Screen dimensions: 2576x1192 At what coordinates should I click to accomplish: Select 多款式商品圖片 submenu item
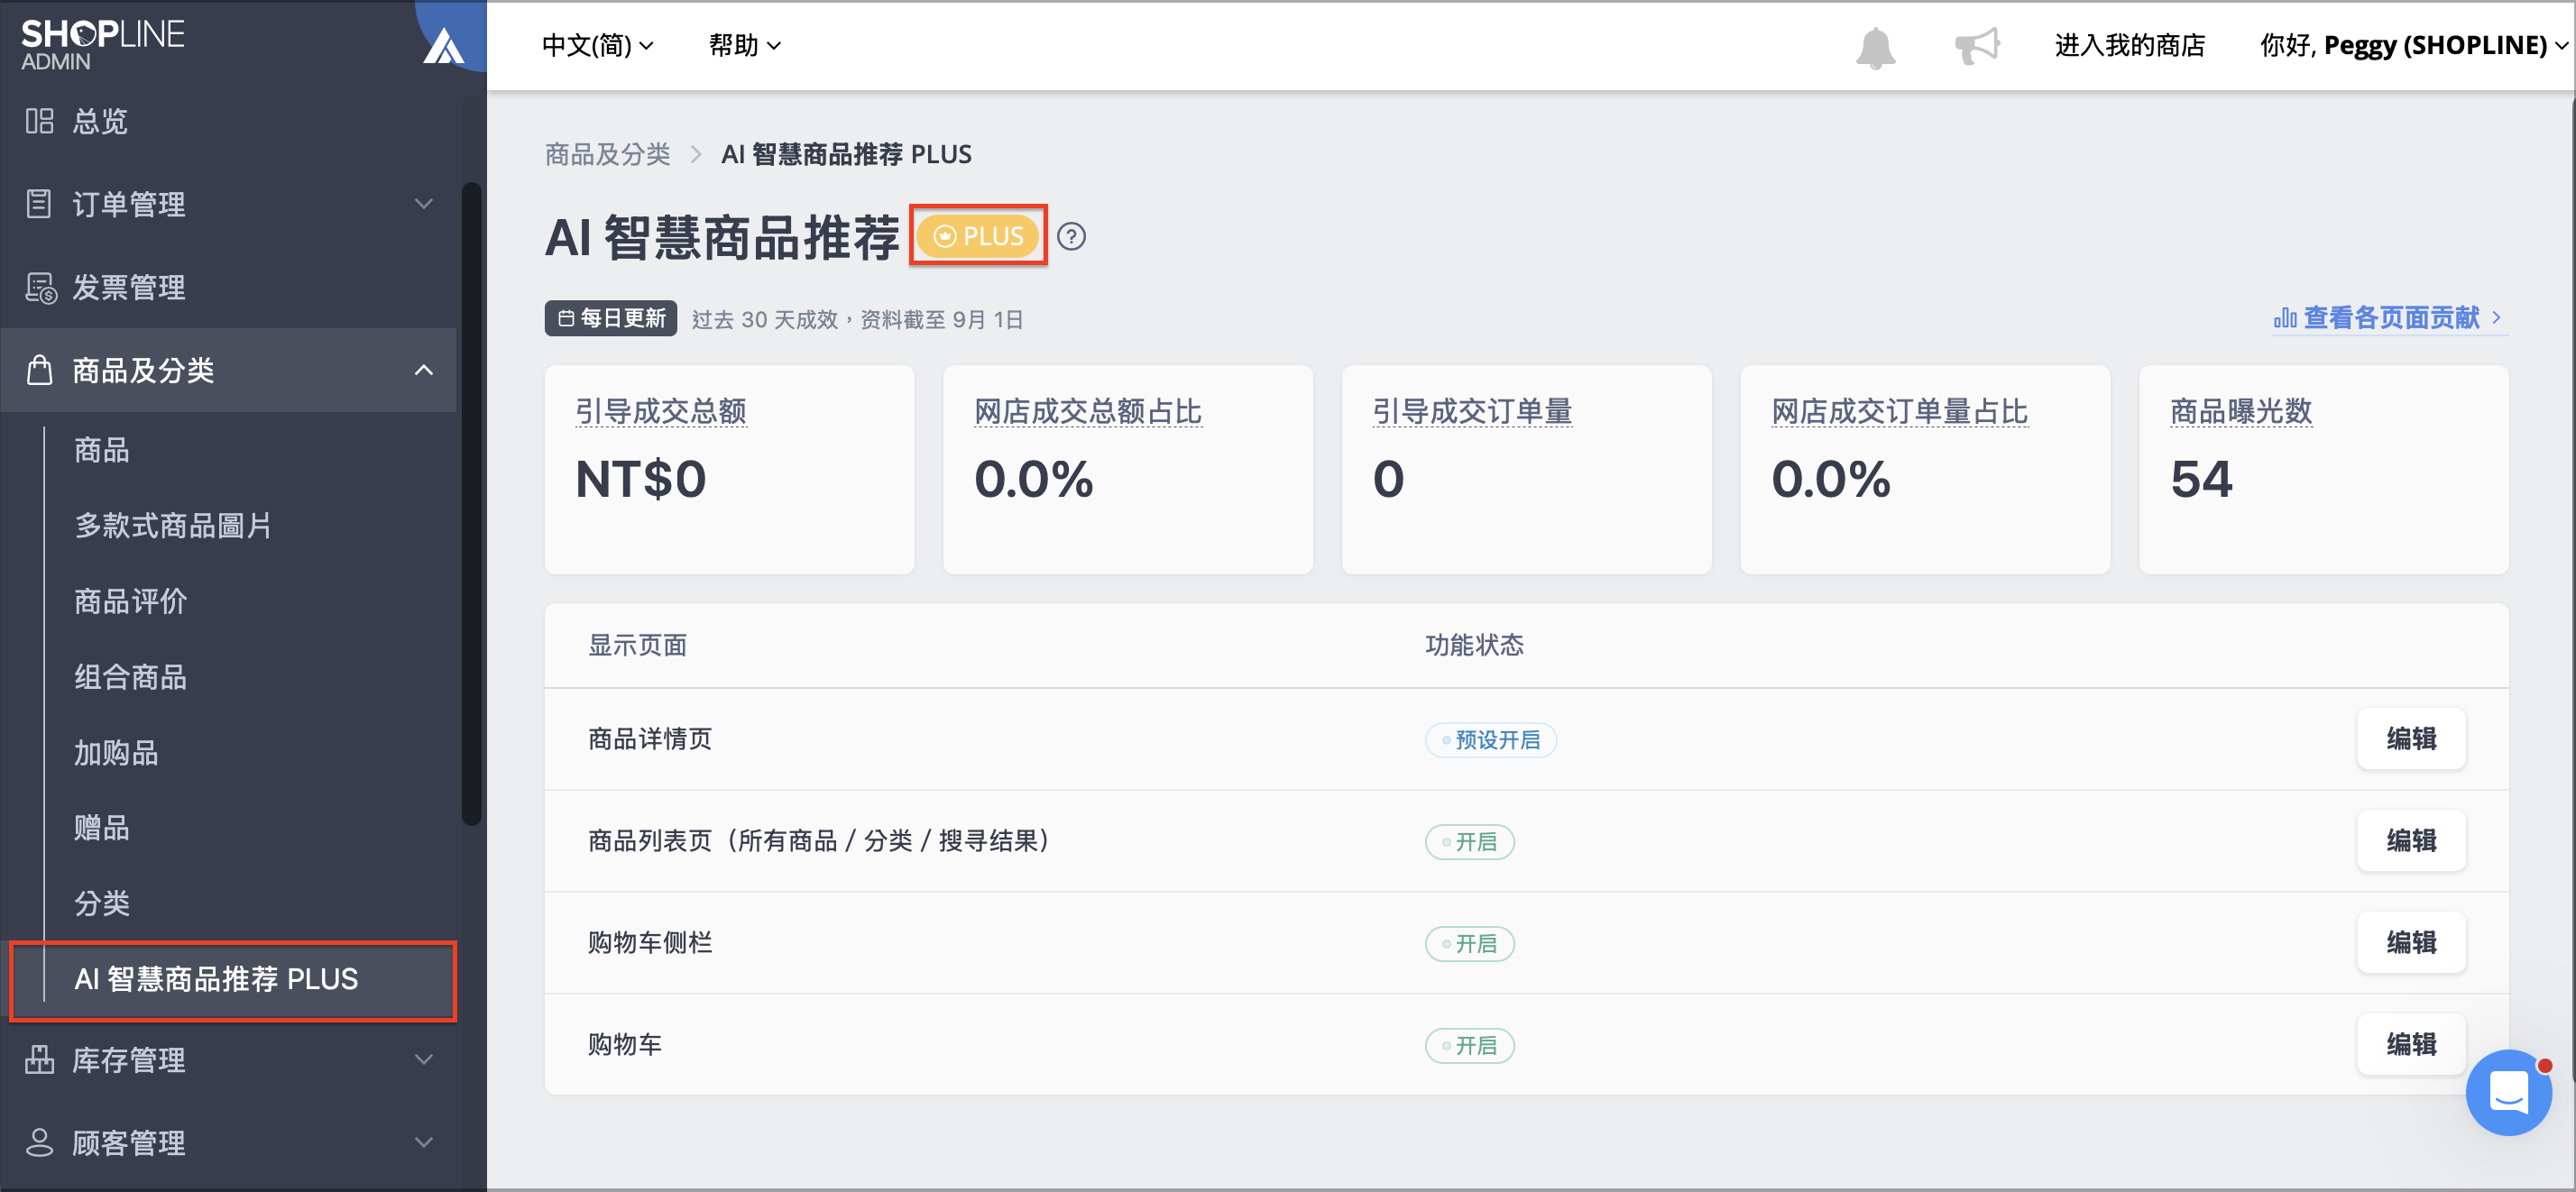173,526
